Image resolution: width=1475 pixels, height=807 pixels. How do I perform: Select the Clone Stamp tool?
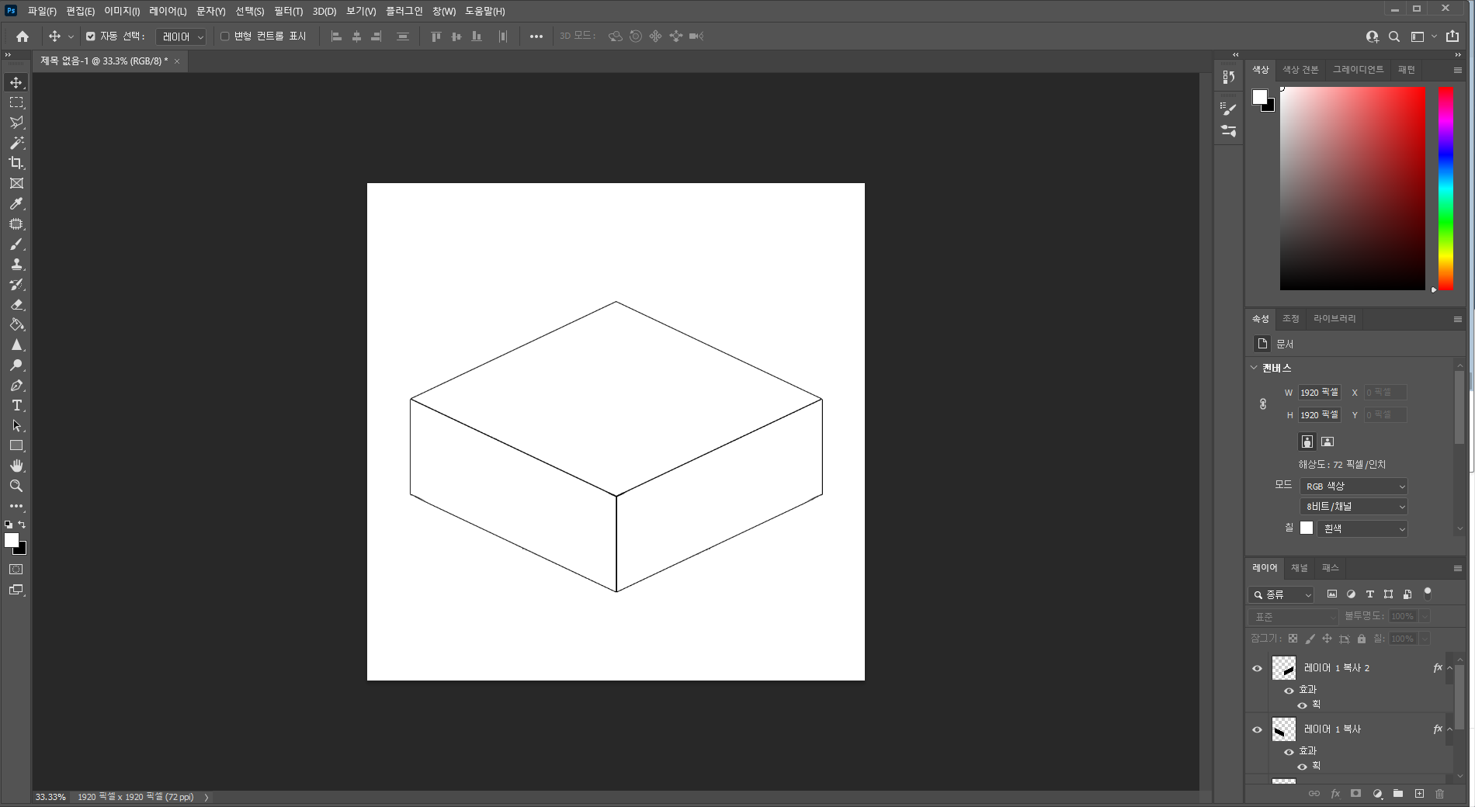click(16, 264)
